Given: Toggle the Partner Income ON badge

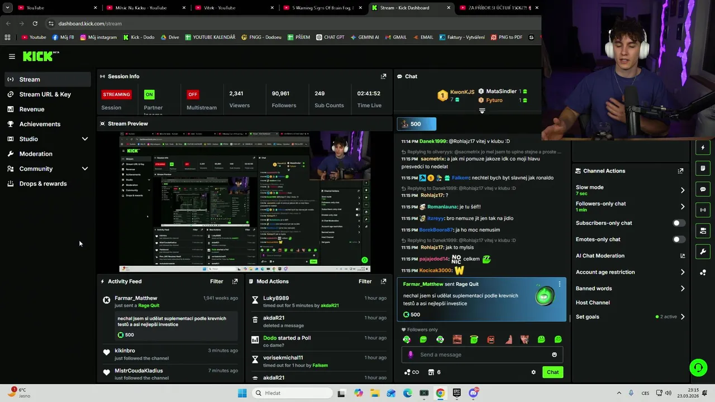Looking at the screenshot, I should 149,94.
